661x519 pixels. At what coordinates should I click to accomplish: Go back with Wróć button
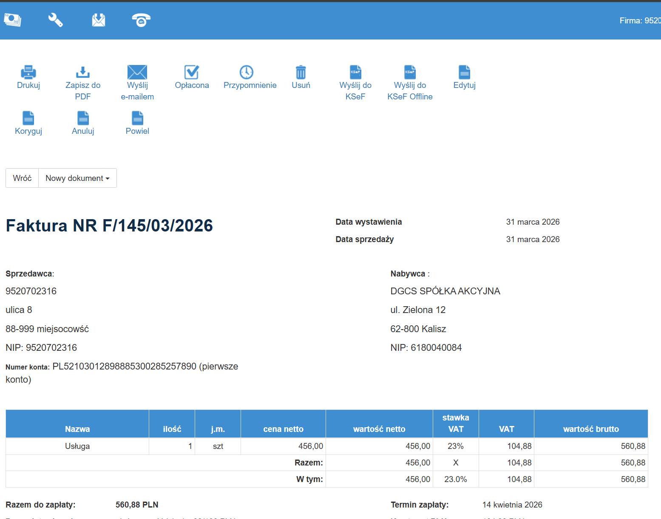click(22, 178)
